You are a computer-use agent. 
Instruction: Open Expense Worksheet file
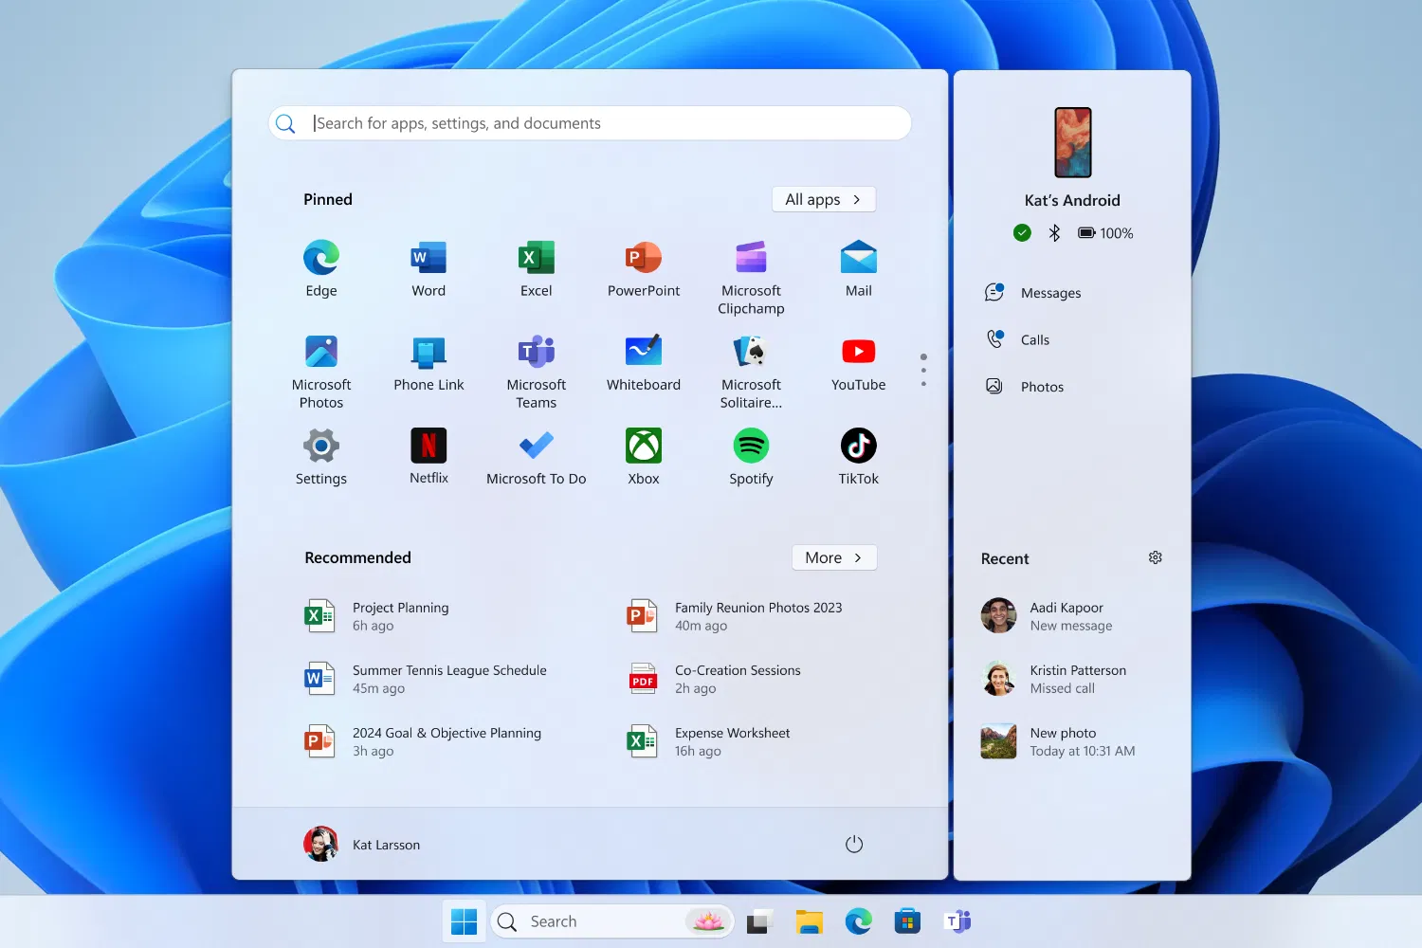[708, 741]
